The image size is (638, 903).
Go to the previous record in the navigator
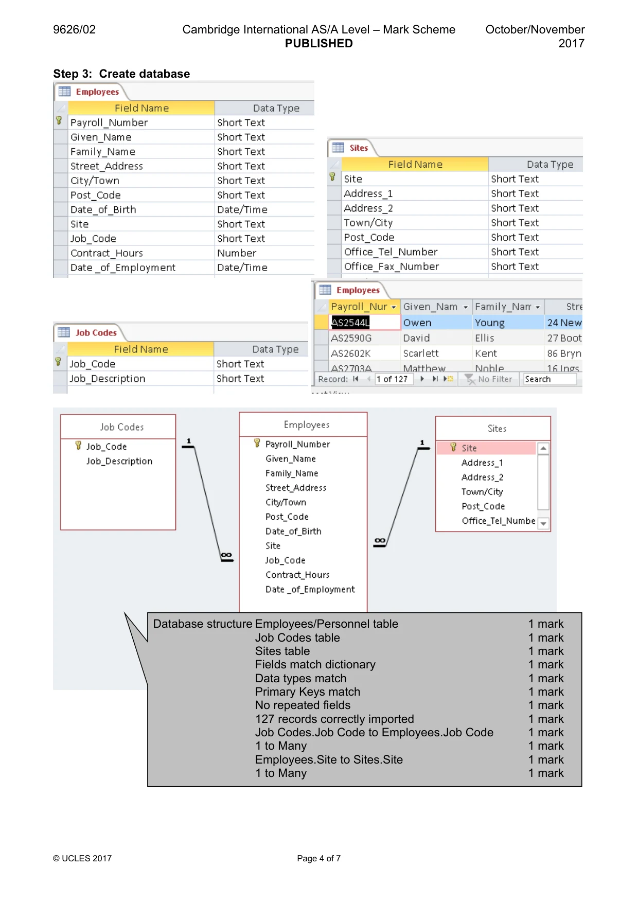[x=368, y=379]
